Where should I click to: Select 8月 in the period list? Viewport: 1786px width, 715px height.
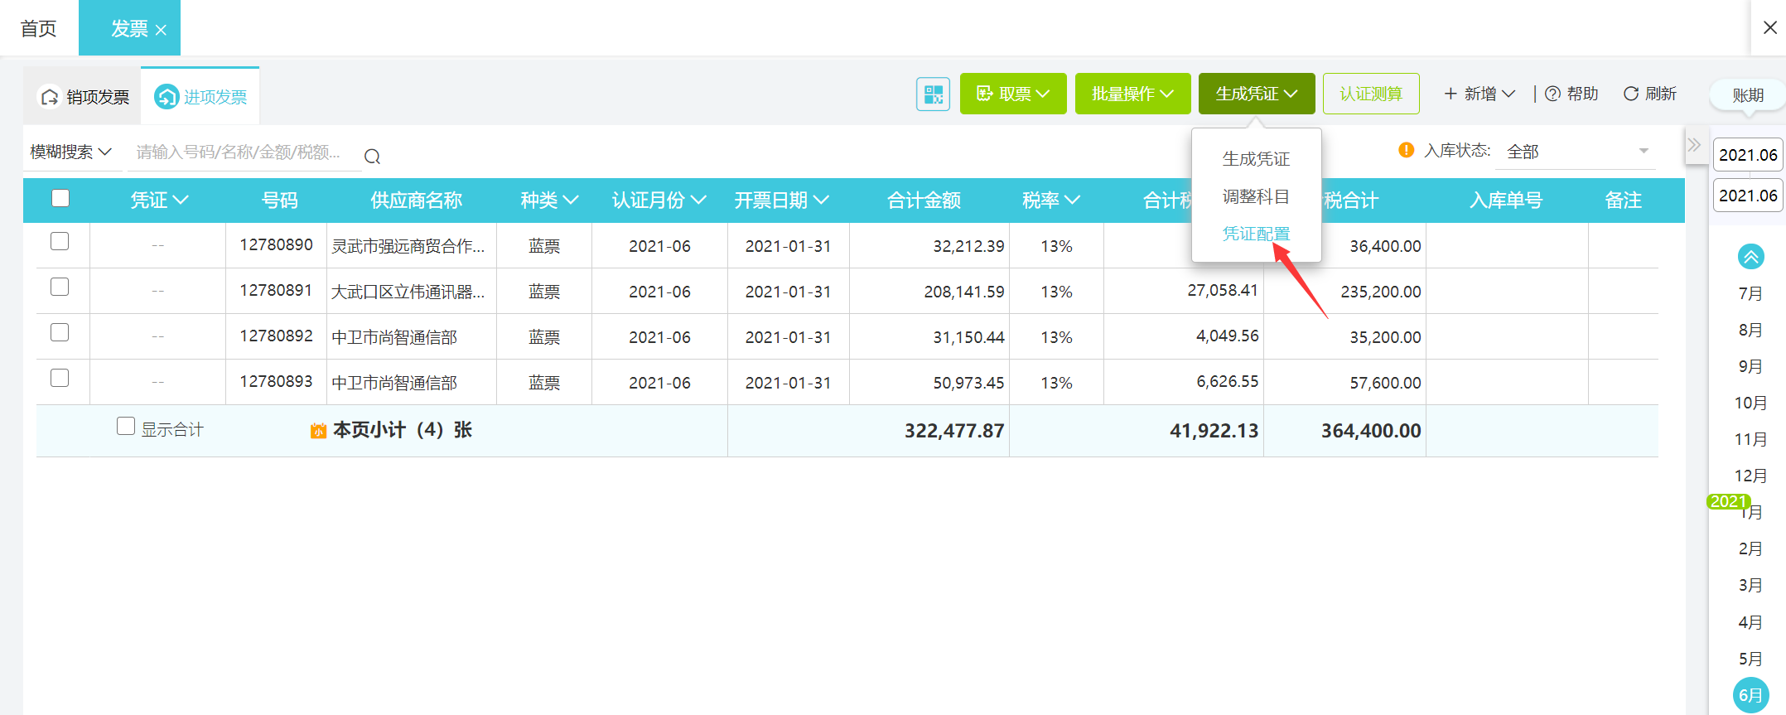(x=1750, y=330)
